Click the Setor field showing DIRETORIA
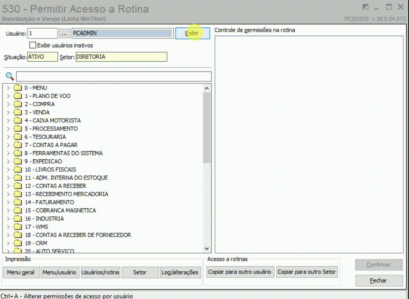This screenshot has height=299, width=409. tap(121, 57)
